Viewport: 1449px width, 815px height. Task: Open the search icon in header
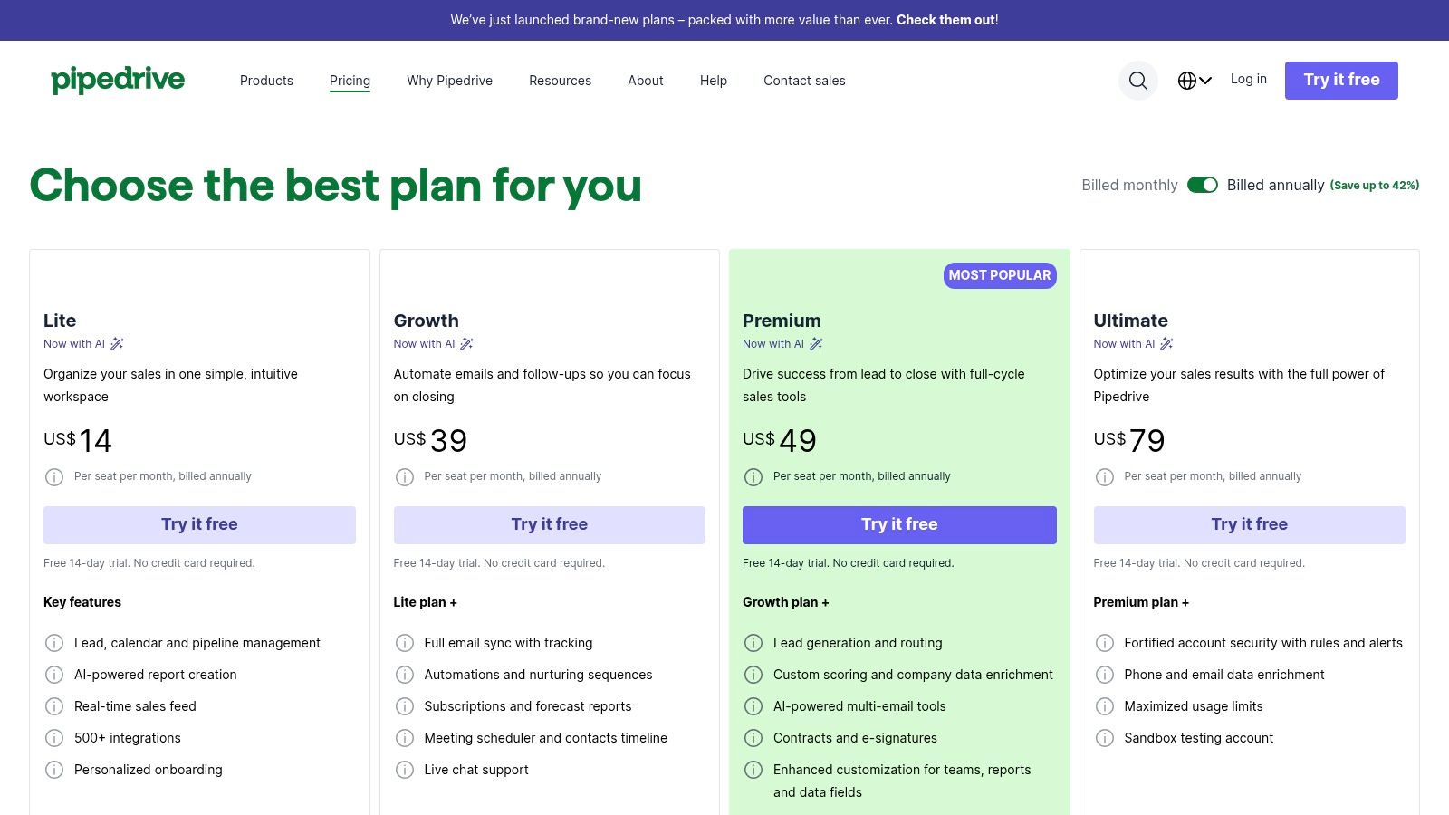pos(1138,81)
